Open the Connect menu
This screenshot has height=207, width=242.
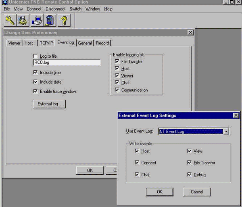[34, 9]
